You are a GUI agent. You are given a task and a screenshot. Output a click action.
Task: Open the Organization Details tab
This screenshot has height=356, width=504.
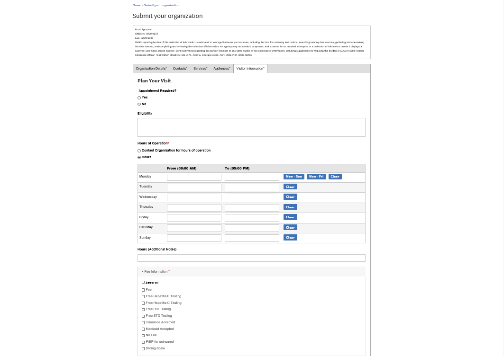click(151, 69)
